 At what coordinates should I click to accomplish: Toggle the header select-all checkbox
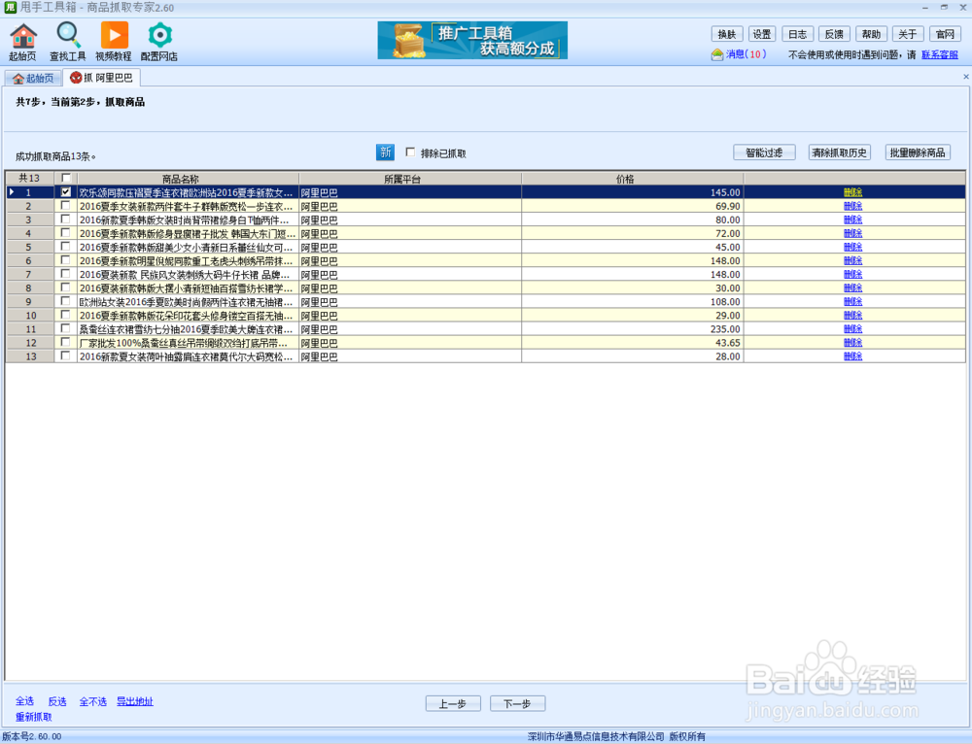click(66, 178)
